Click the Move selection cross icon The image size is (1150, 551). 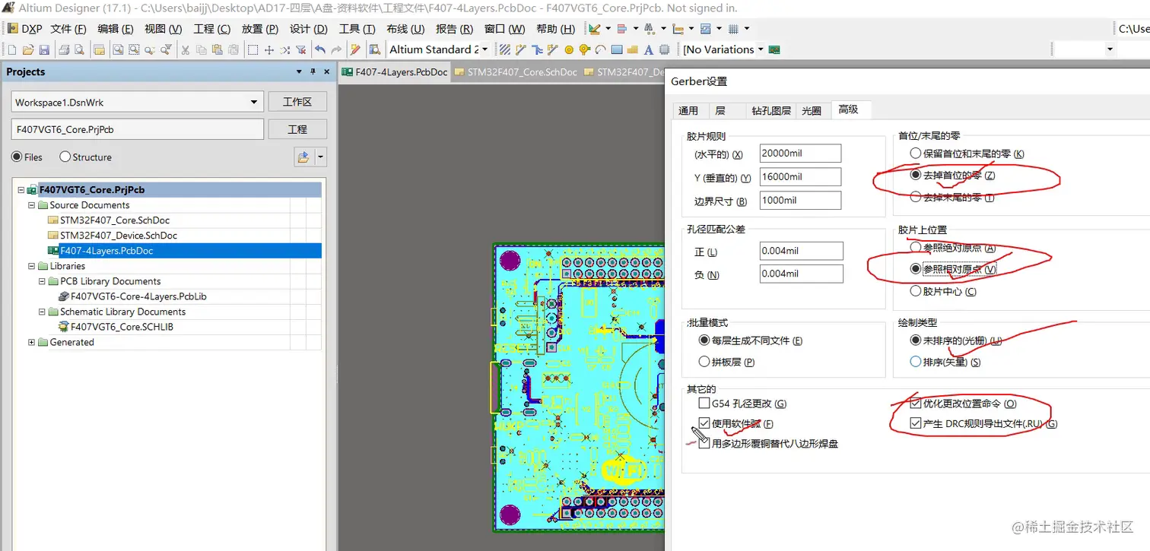point(269,49)
